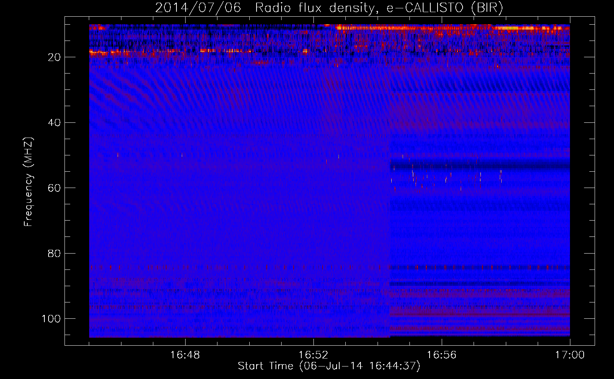The image size is (614, 379).
Task: Click the 16:48 time tick label
Action: coord(185,355)
